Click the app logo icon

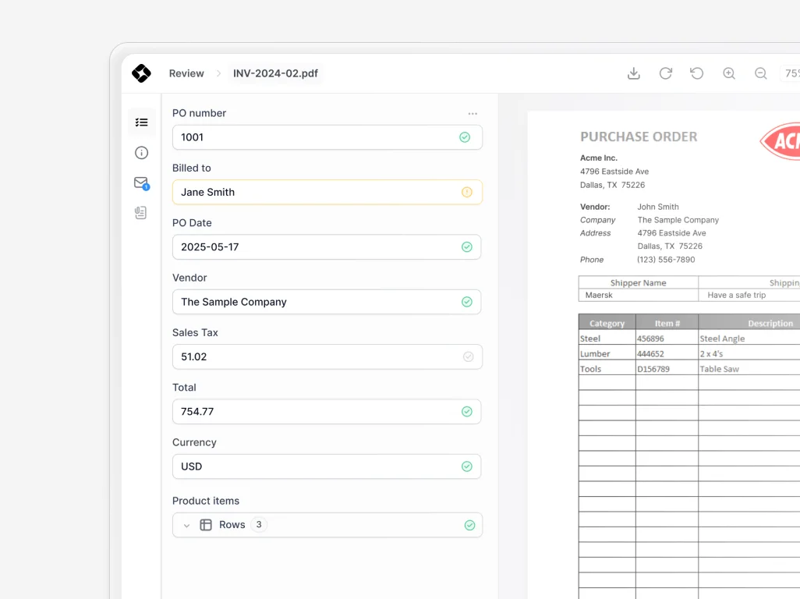pos(141,73)
